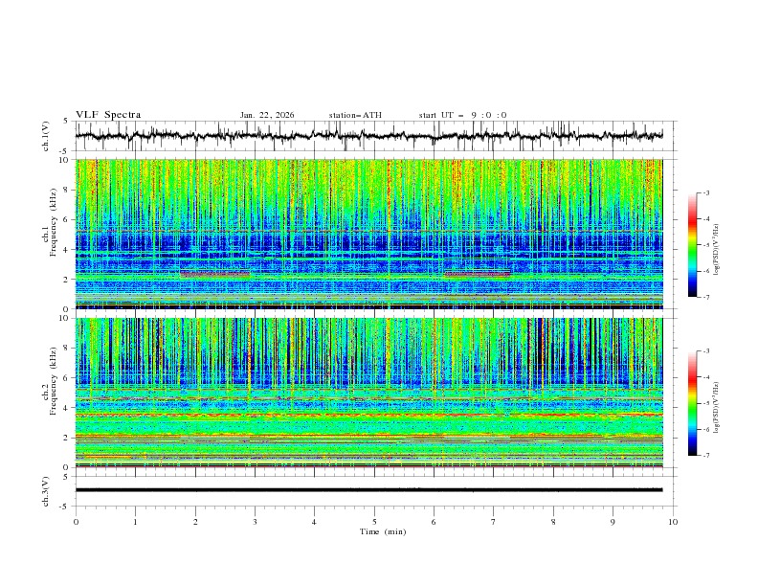Select the "start UT = 9 :0 :0" text
The image size is (758, 586).
pos(462,115)
